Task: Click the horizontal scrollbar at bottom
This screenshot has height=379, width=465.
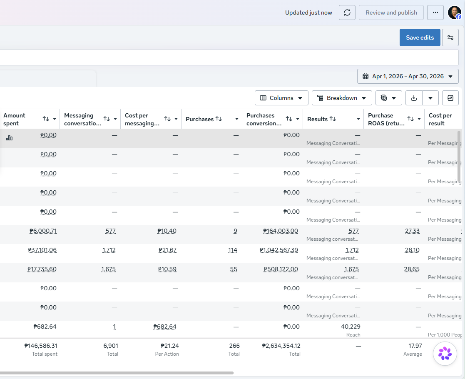Action: 117,373
